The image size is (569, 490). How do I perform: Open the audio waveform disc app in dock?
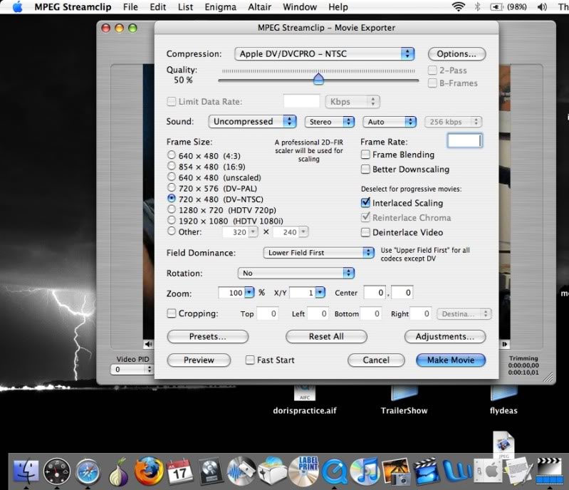(241, 471)
